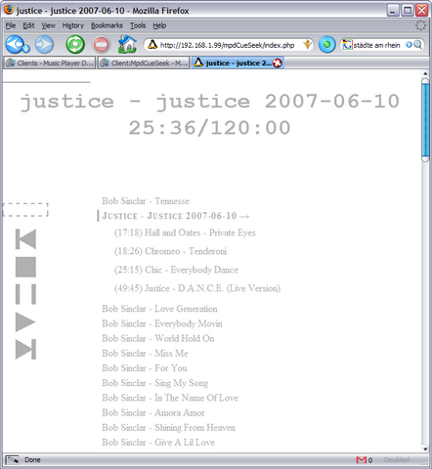This screenshot has width=432, height=469.
Task: Click the green Go button beside address bar
Action: point(327,45)
